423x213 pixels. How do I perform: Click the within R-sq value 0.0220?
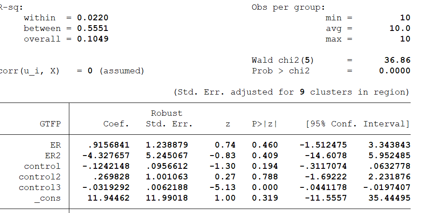[x=93, y=18]
